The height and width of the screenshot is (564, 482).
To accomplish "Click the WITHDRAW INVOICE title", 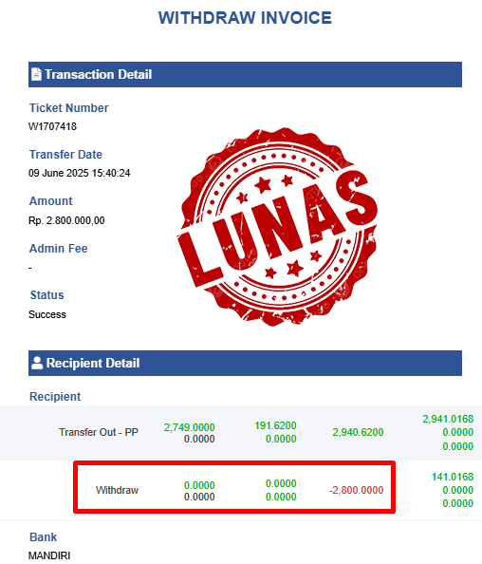I will [x=245, y=18].
